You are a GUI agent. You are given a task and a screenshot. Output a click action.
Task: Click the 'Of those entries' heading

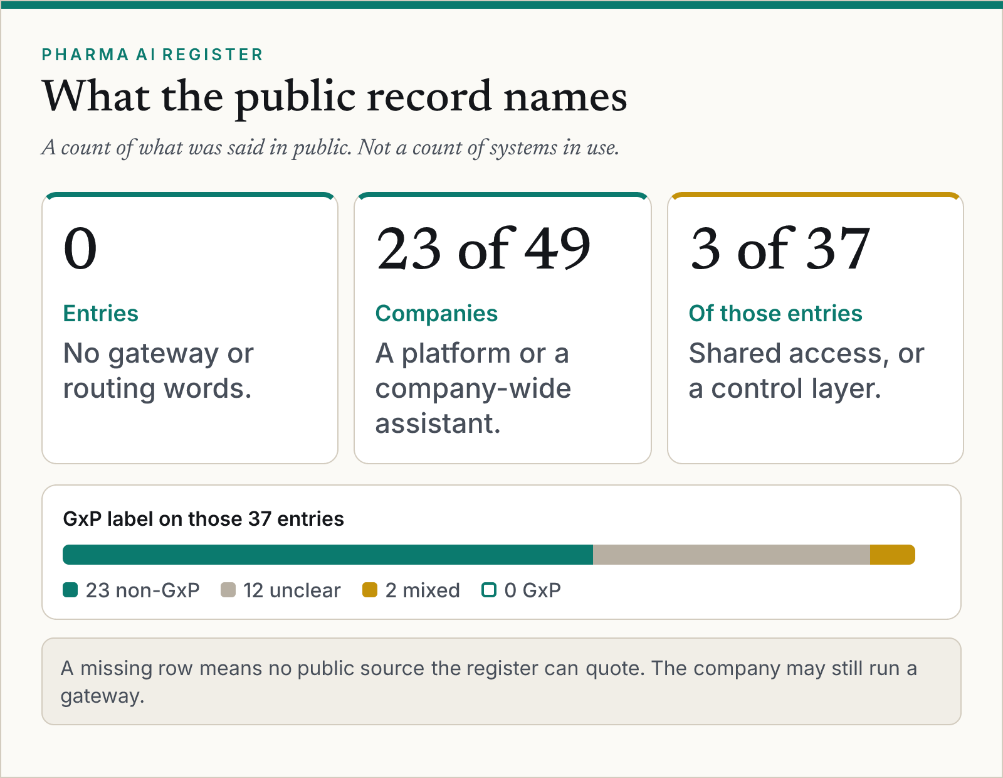pos(775,313)
